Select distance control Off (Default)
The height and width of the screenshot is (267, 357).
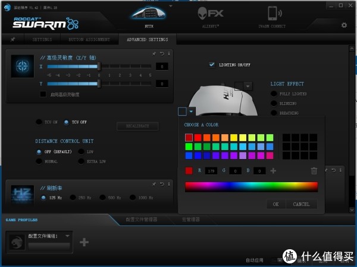[39, 152]
